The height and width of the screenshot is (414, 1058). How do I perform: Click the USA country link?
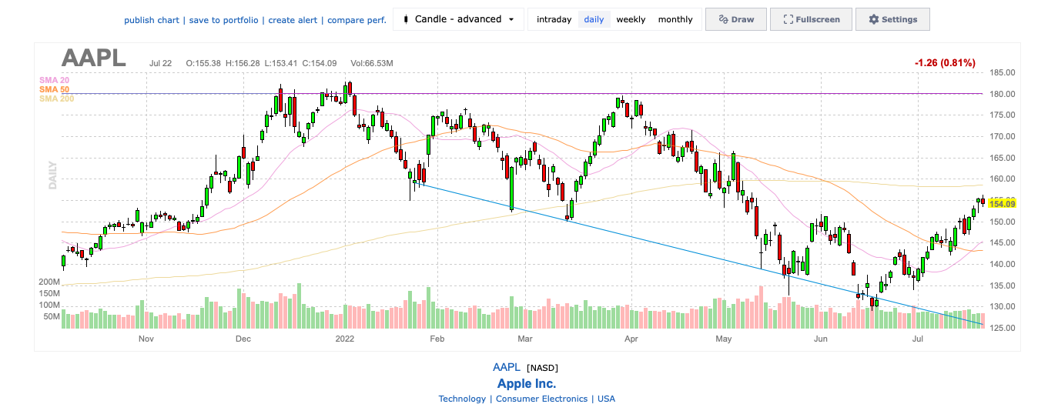click(606, 399)
